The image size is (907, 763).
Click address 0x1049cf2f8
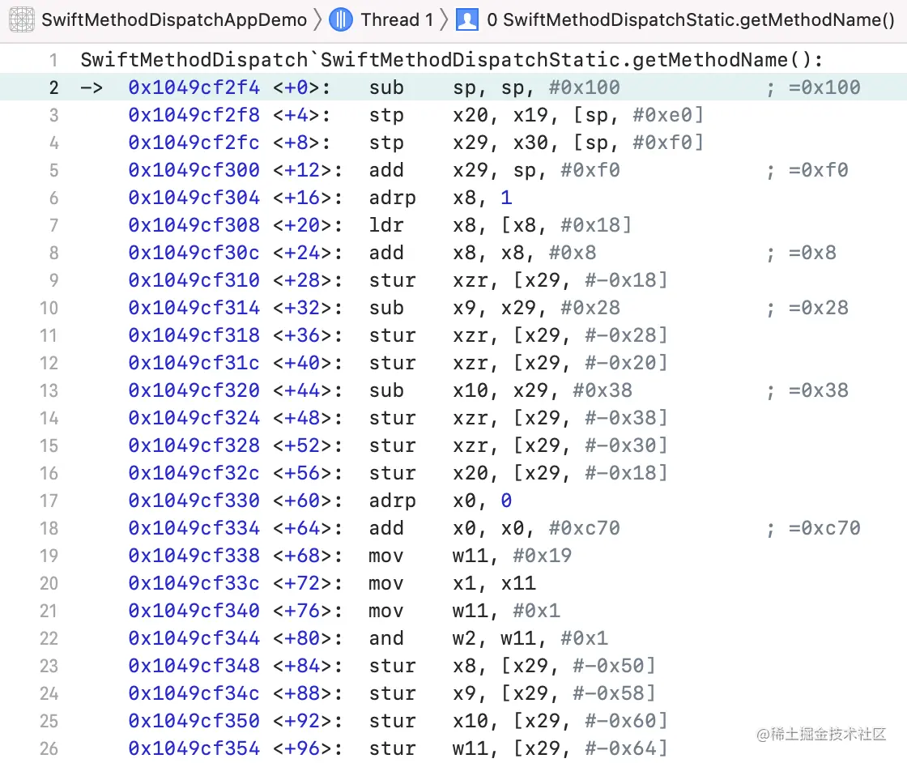(x=194, y=115)
